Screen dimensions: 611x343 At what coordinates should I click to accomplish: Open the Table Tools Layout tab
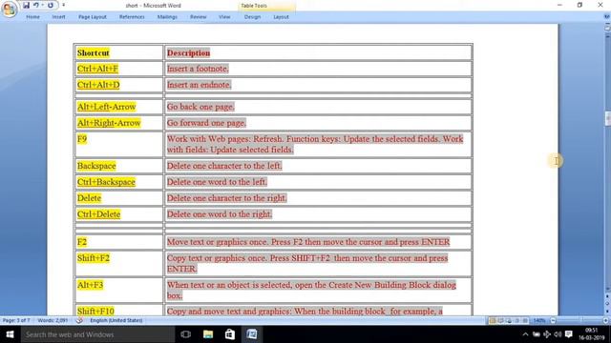tap(281, 17)
